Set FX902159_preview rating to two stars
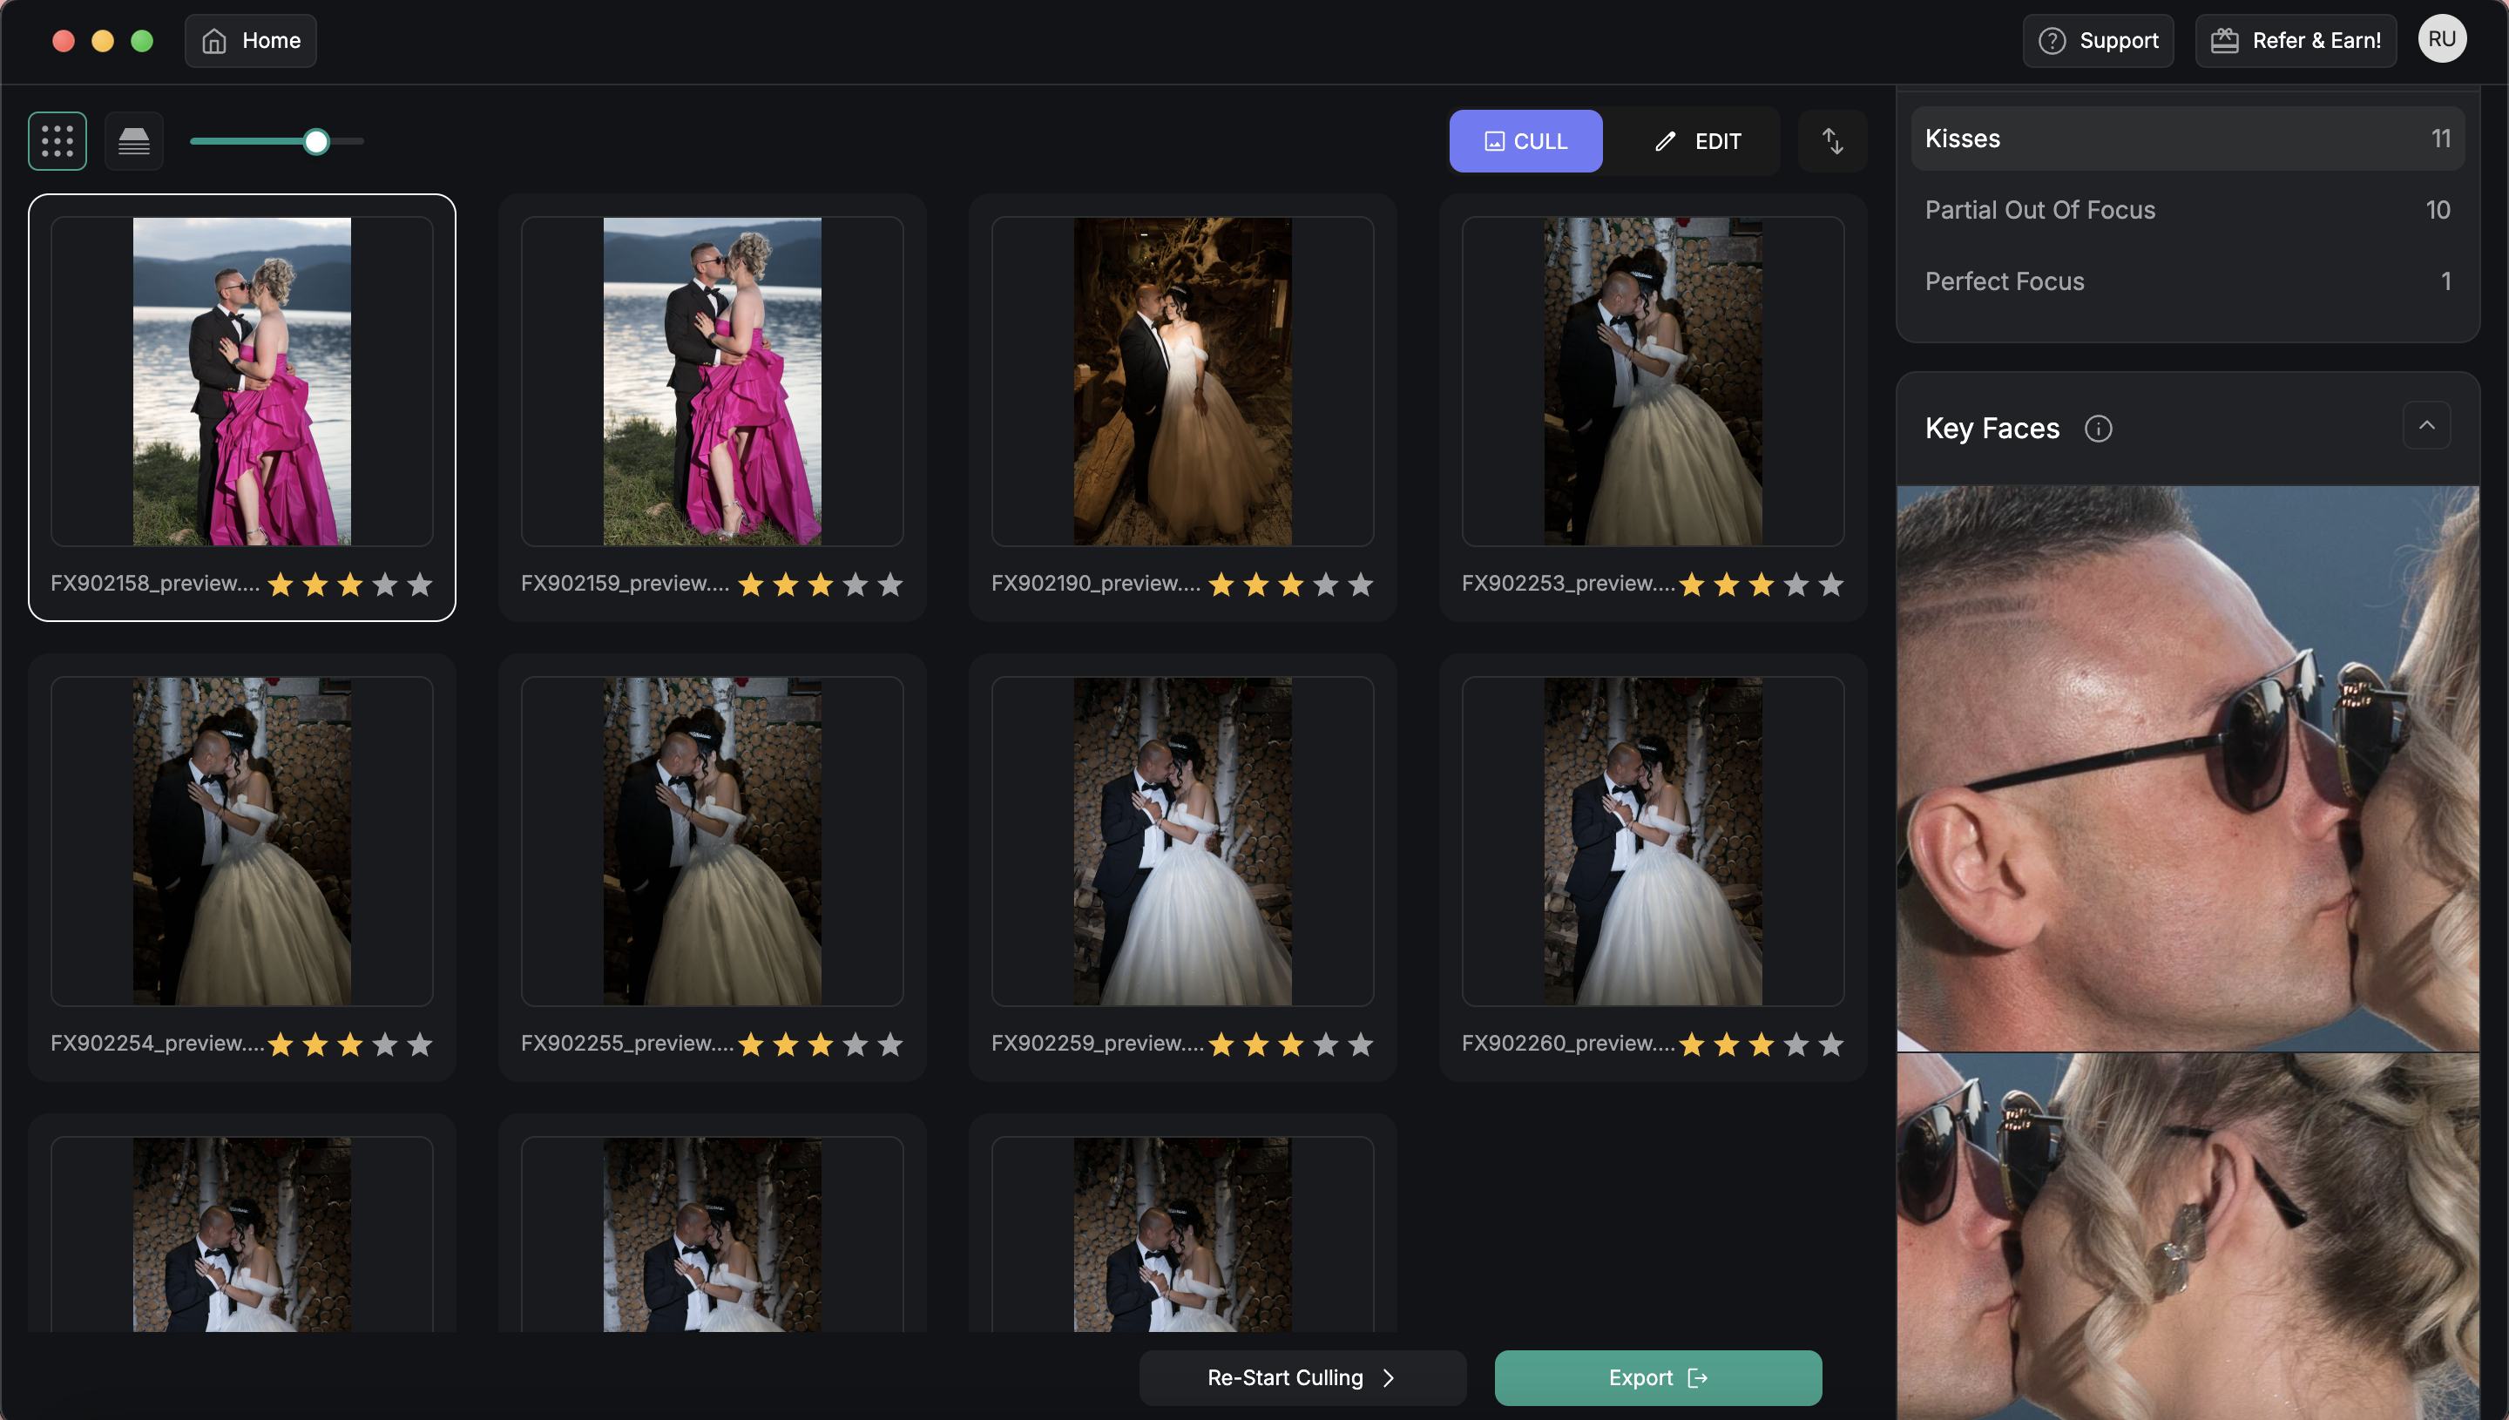The image size is (2509, 1420). click(x=786, y=585)
